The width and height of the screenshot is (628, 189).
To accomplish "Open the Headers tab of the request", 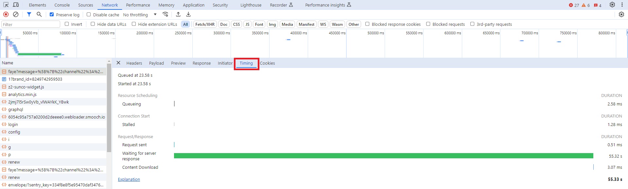I will [x=134, y=63].
